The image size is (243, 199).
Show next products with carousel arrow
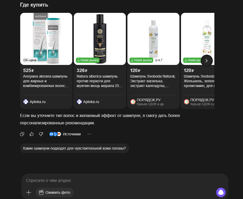[206, 61]
